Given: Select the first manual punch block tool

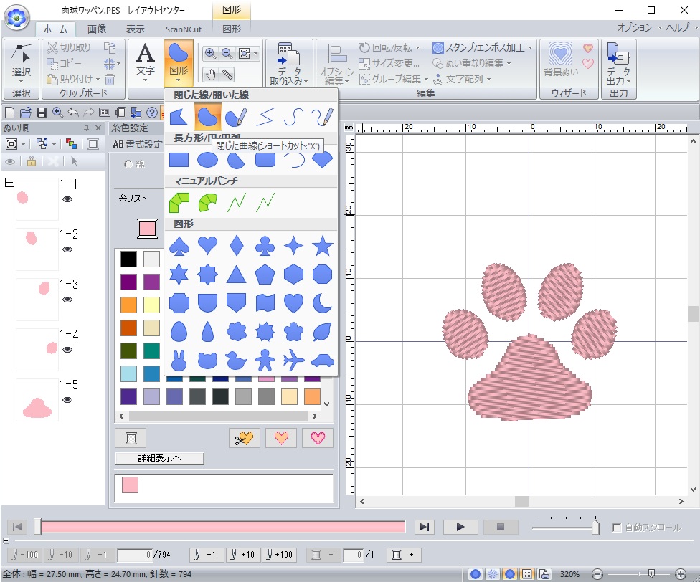Looking at the screenshot, I should (179, 203).
